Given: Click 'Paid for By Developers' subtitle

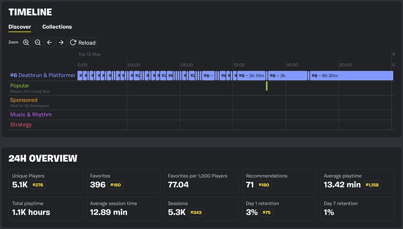Looking at the screenshot, I should click(x=30, y=106).
